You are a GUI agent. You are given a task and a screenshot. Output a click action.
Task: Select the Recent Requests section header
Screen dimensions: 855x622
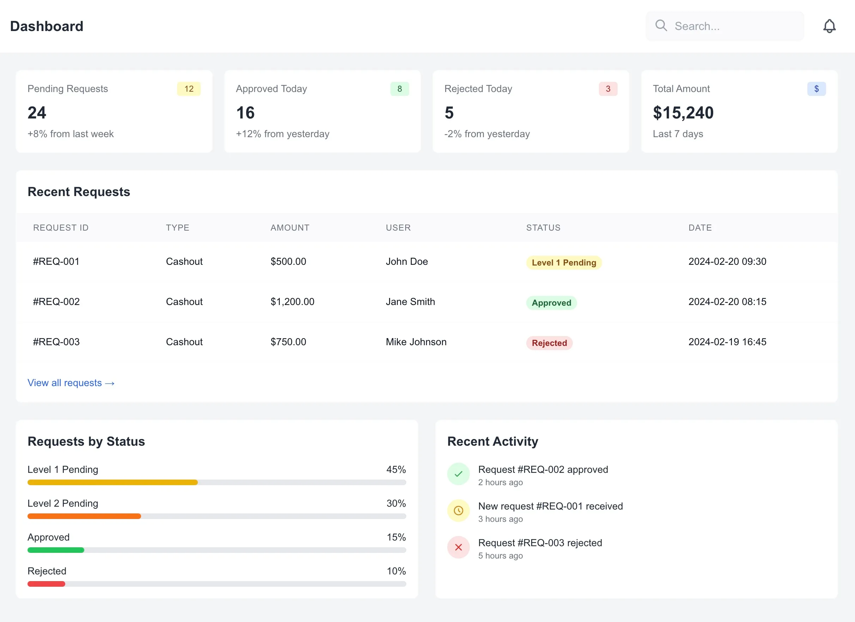(x=79, y=191)
